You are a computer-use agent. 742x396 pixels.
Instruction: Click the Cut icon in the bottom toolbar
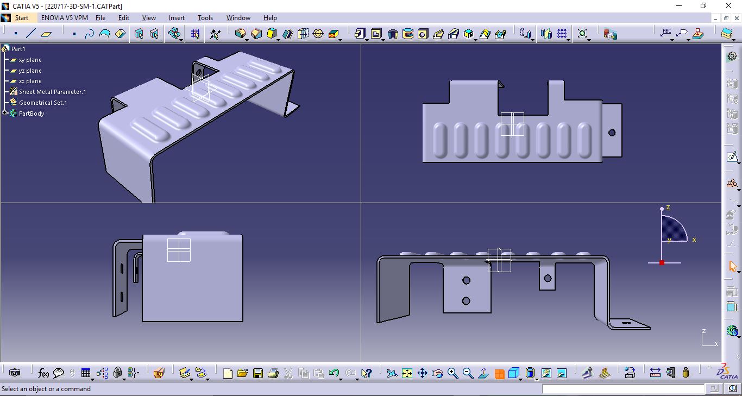(288, 373)
